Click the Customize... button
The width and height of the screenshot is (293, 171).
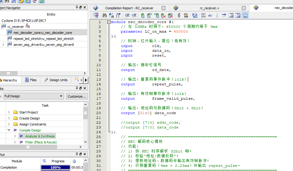coord(77,96)
